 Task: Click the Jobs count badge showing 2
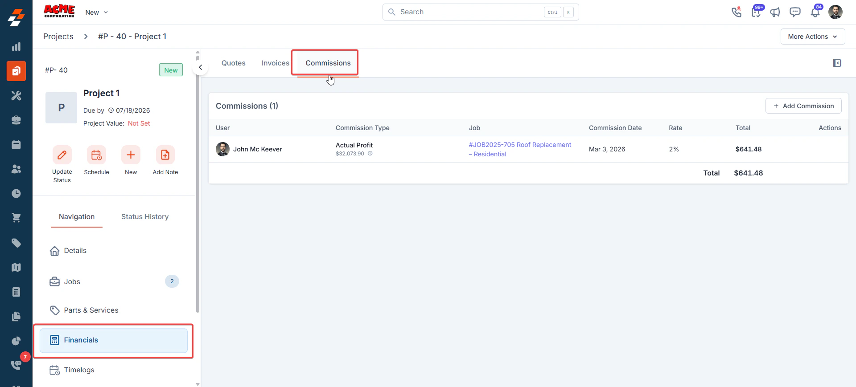pyautogui.click(x=172, y=281)
